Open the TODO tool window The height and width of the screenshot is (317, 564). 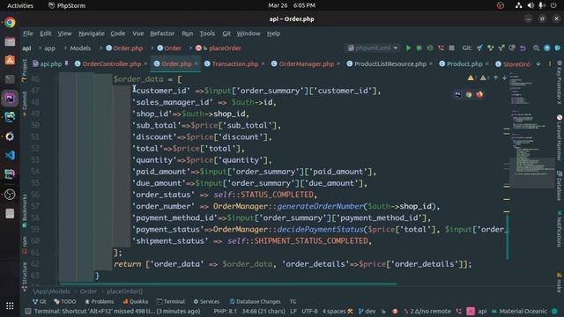pos(64,301)
